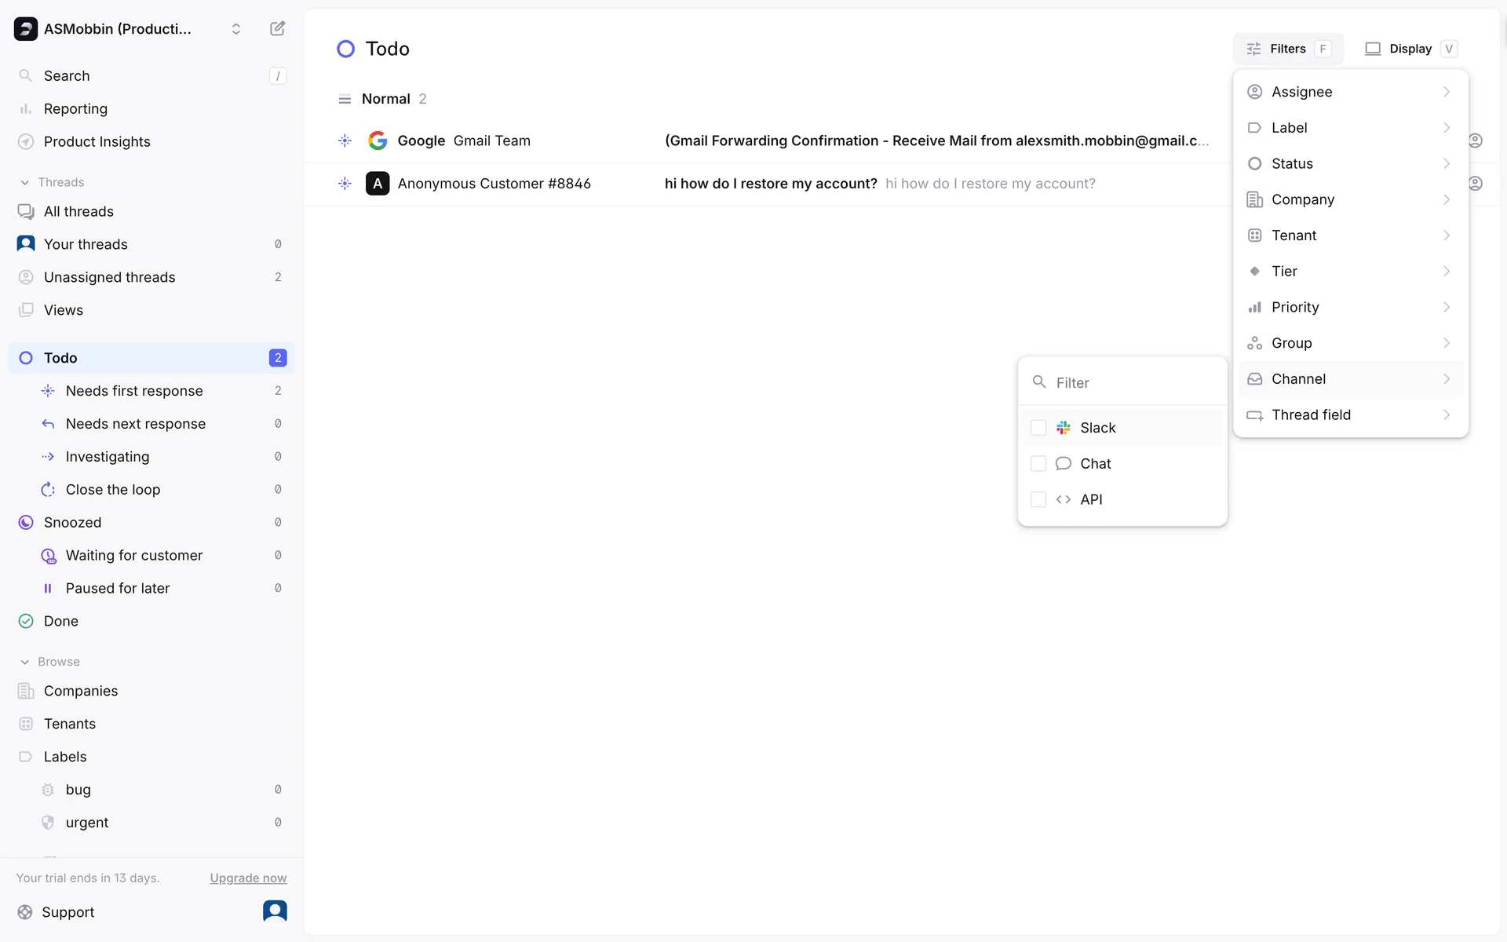
Task: Click the Upgrade now link
Action: [248, 878]
